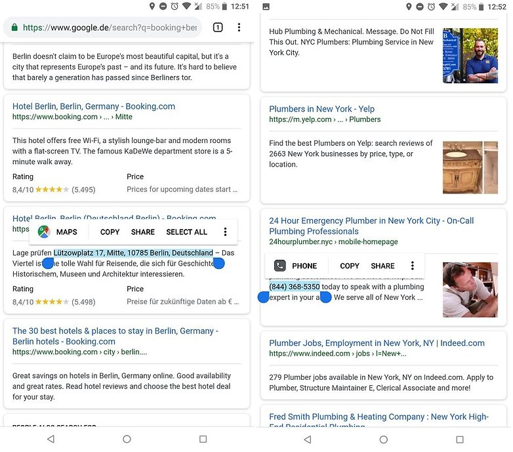Screen dimensions: 513x452
Task: Tap the battery icon in right status bar
Action: pyautogui.click(x=482, y=7)
